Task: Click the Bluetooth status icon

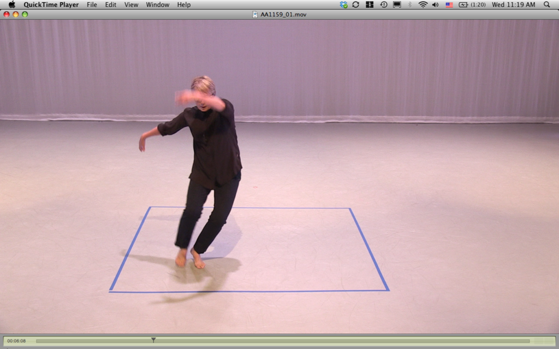Action: 409,4
